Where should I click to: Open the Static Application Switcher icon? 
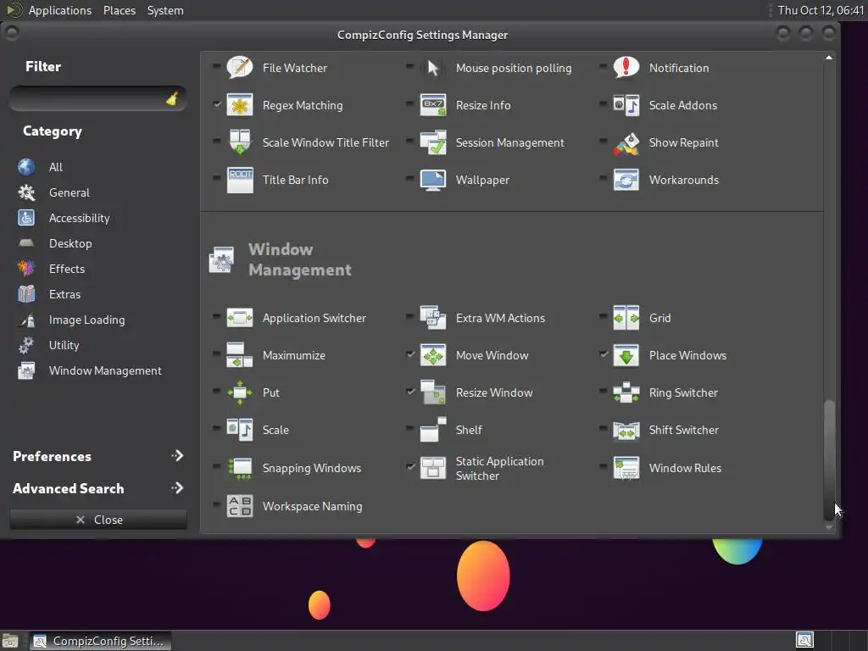[433, 468]
